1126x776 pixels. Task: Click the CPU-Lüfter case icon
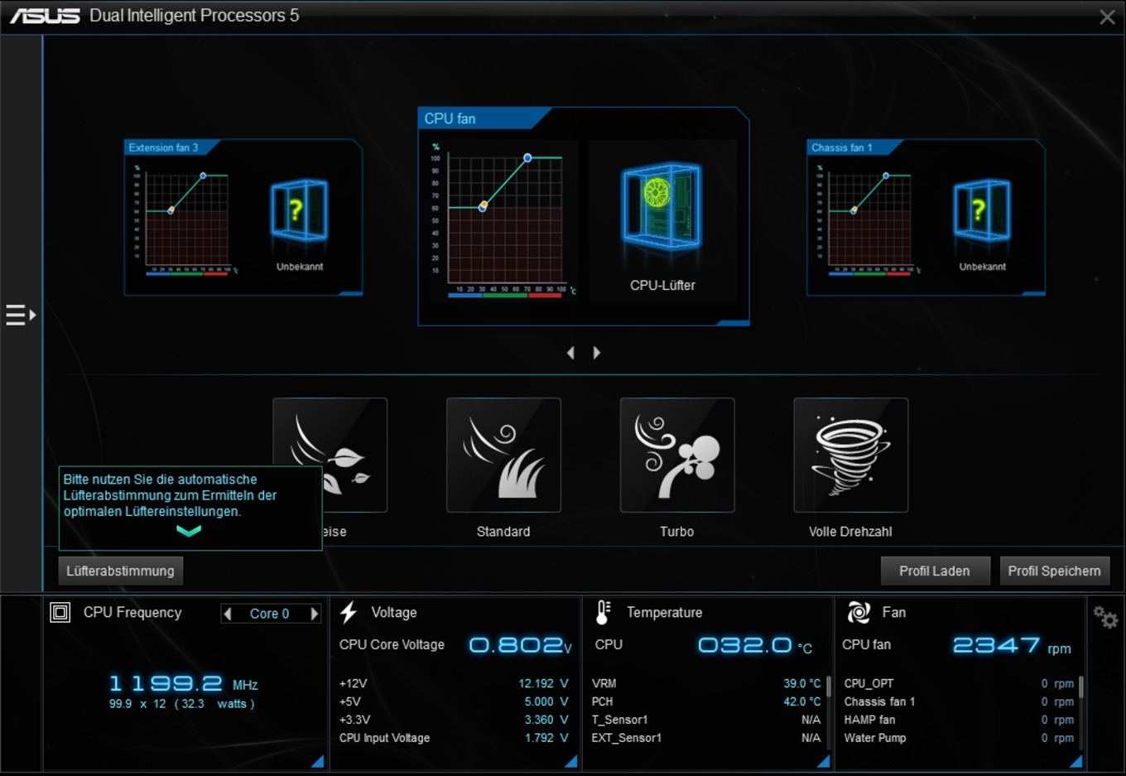(x=662, y=205)
